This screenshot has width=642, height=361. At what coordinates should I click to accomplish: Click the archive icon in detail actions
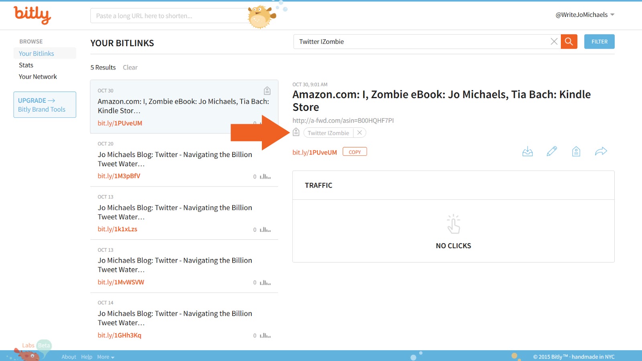click(x=527, y=151)
